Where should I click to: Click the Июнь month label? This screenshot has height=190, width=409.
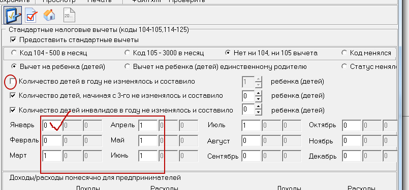(x=119, y=156)
